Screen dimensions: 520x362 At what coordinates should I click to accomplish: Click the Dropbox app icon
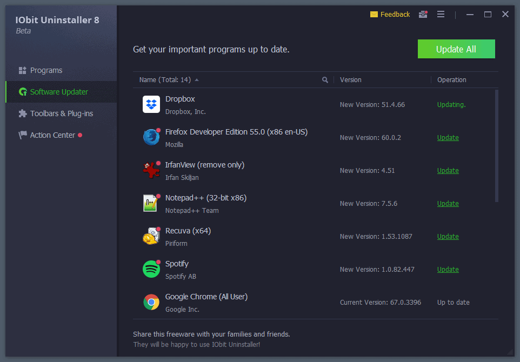click(x=151, y=104)
